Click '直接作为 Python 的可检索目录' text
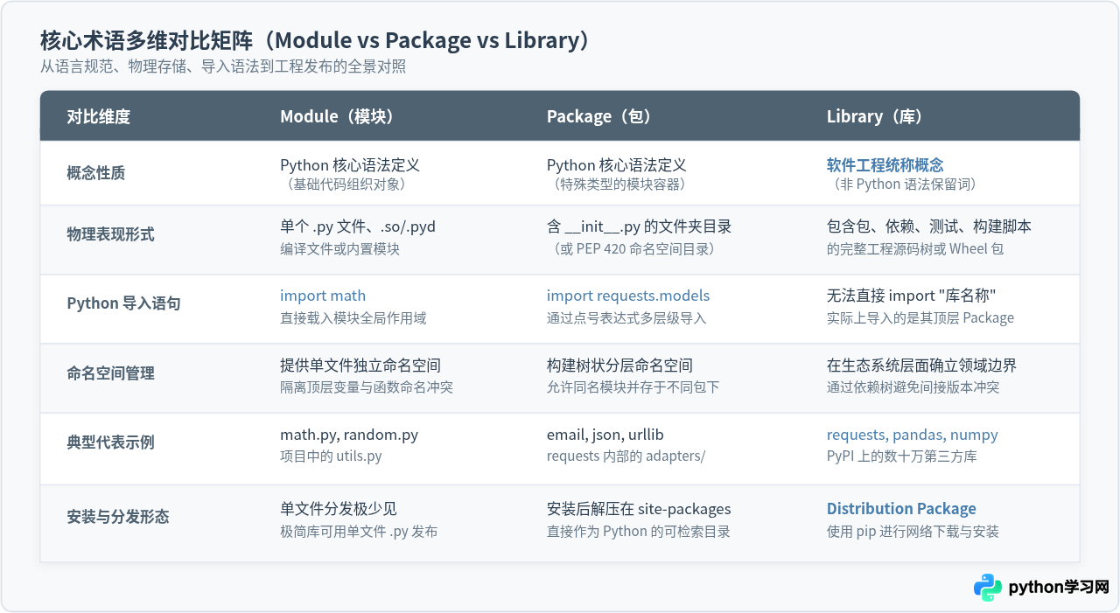Image resolution: width=1120 pixels, height=613 pixels. tap(639, 532)
